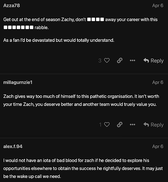Open Azza78's user profile

12,5
